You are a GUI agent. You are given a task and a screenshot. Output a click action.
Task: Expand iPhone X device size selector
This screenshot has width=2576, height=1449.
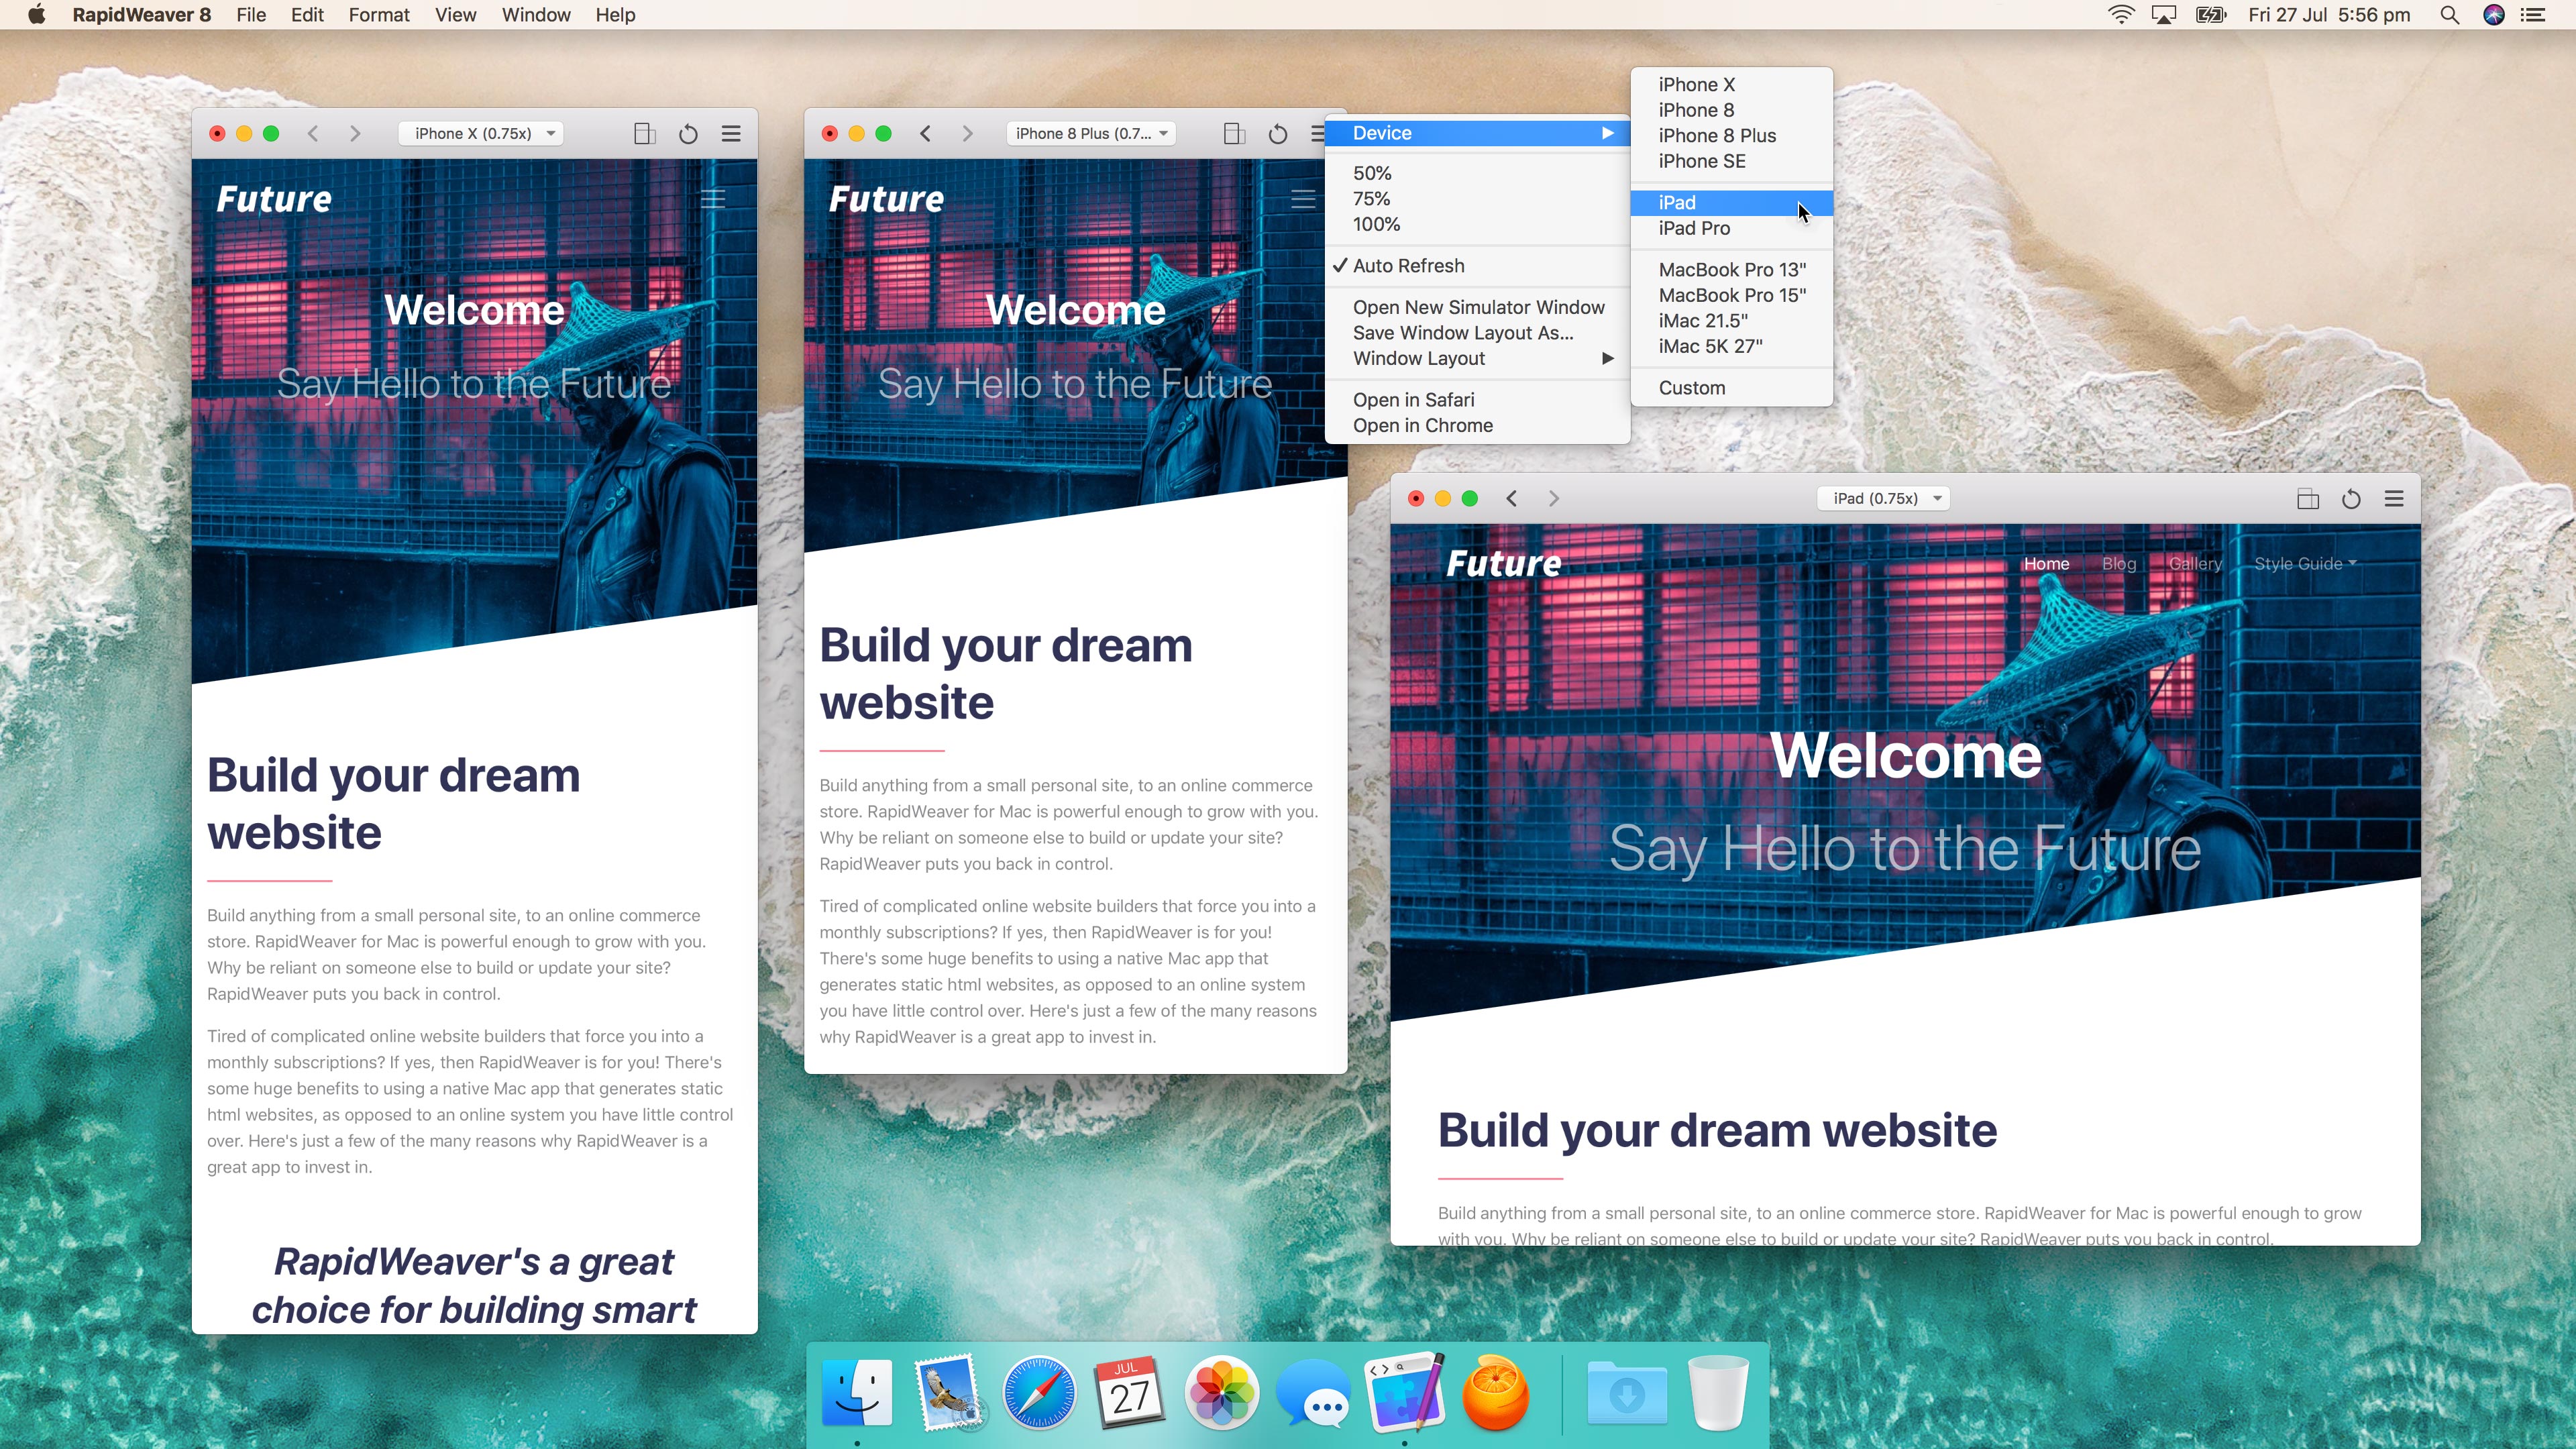tap(486, 133)
